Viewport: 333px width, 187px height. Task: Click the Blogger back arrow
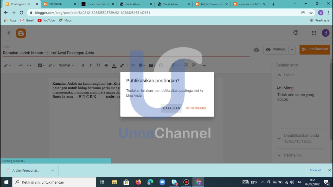9,33
